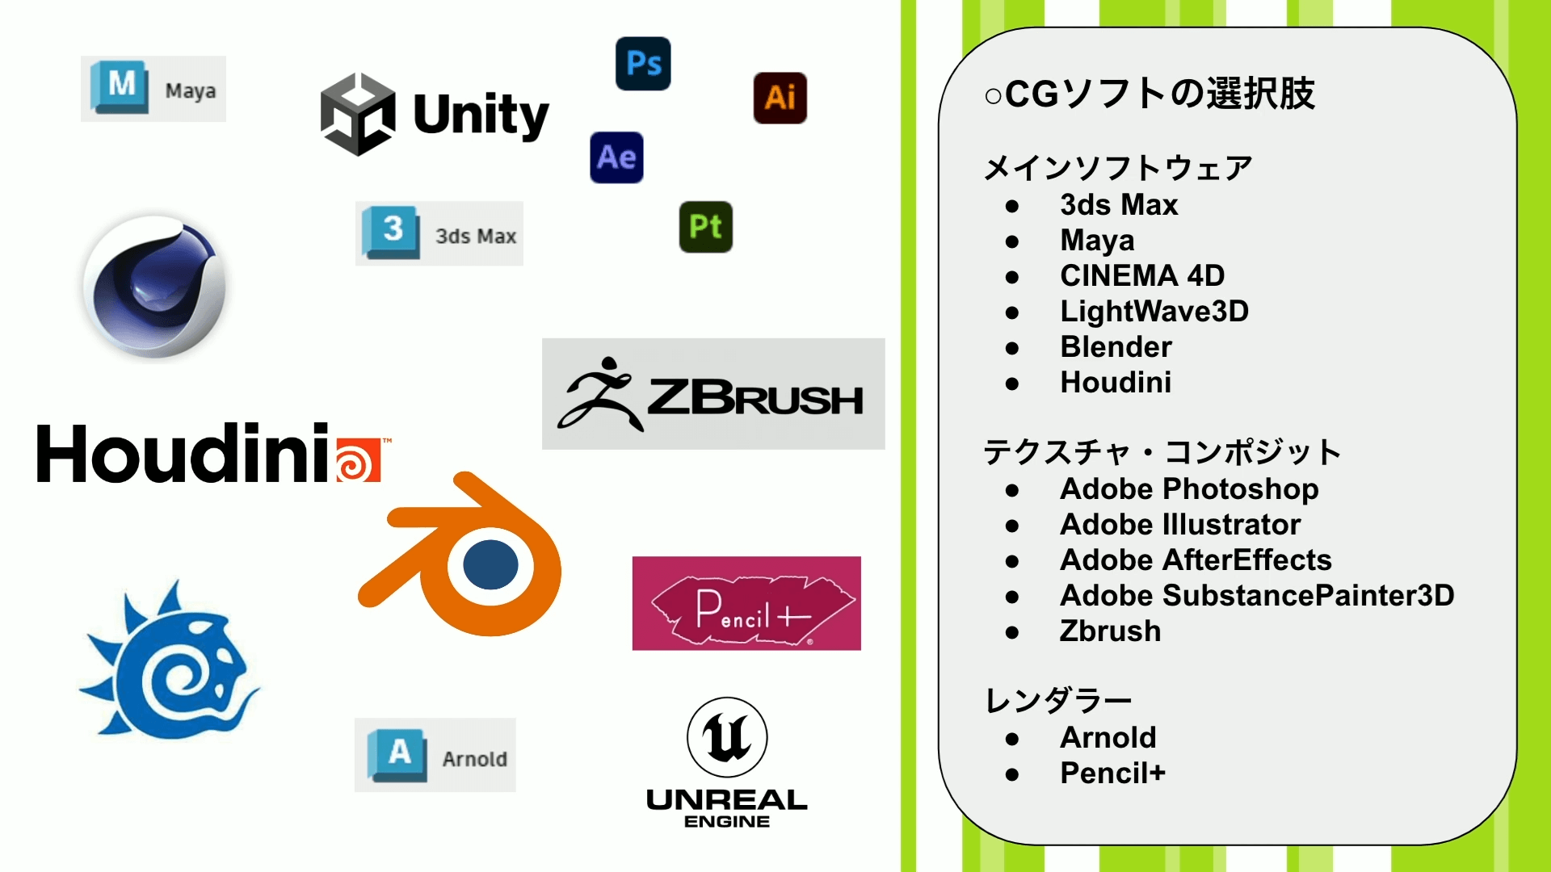This screenshot has height=872, width=1551.
Task: Toggle the 3ds Max list item
Action: coord(1119,204)
